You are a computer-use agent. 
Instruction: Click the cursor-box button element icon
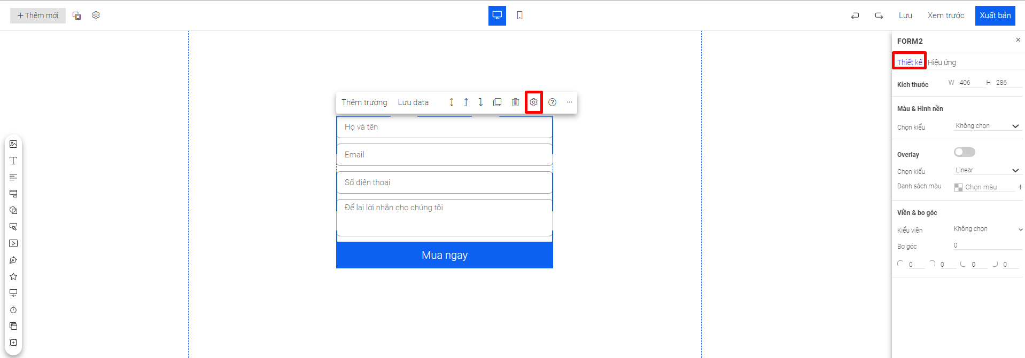coord(13,227)
